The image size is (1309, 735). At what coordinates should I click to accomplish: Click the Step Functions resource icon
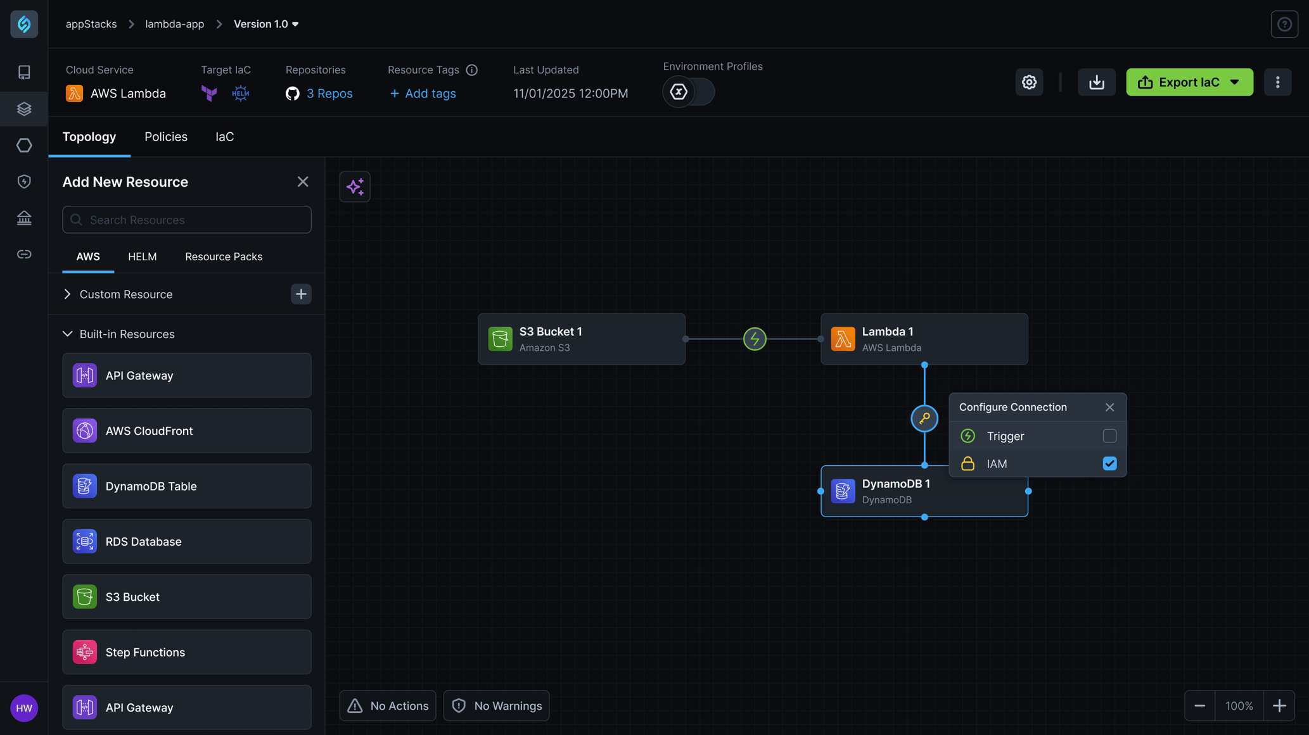(x=84, y=651)
